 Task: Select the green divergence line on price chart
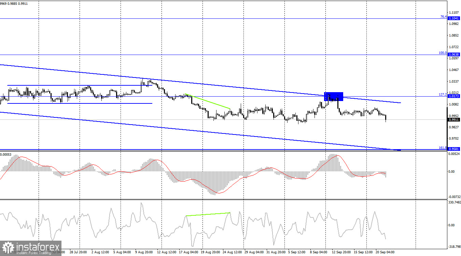pyautogui.click(x=208, y=101)
